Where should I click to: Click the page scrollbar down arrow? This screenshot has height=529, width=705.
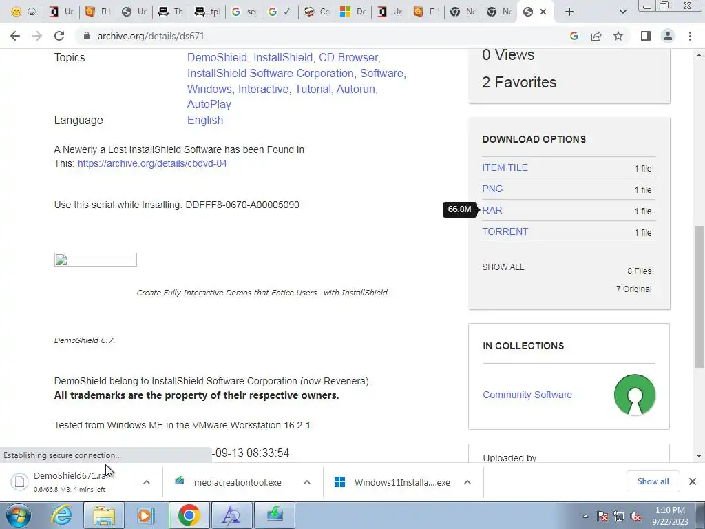click(699, 456)
